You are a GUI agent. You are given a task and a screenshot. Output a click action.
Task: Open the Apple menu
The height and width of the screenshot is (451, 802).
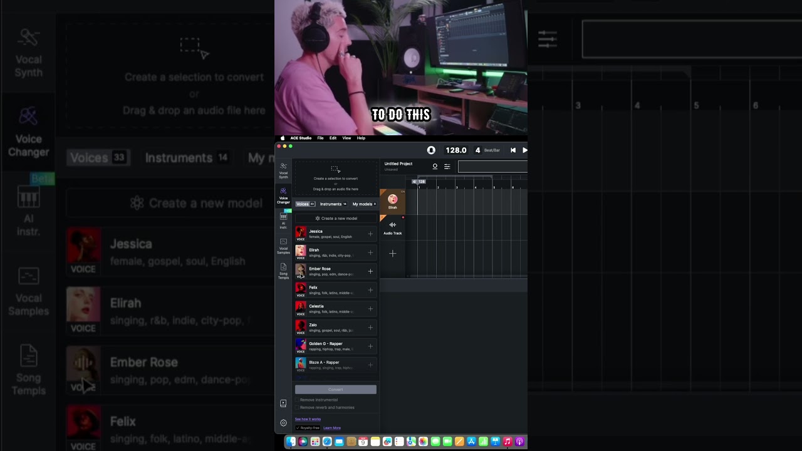point(283,138)
